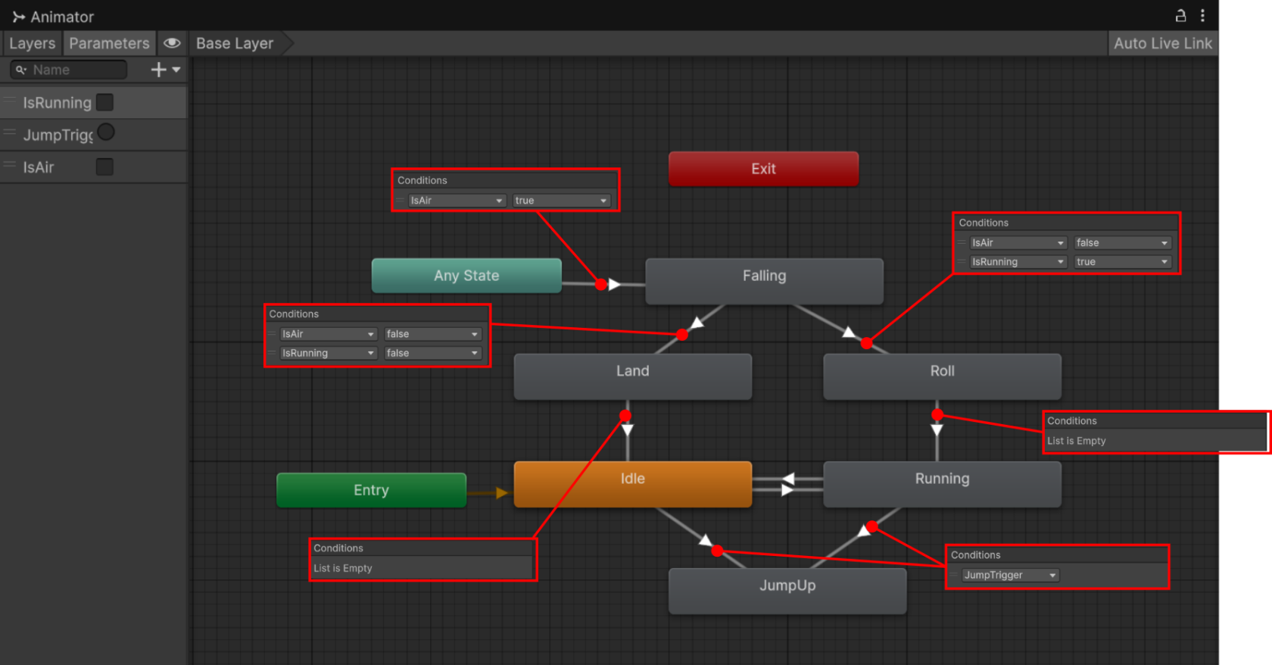Image resolution: width=1272 pixels, height=665 pixels.
Task: Open the three-dot options menu
Action: pyautogui.click(x=1202, y=15)
